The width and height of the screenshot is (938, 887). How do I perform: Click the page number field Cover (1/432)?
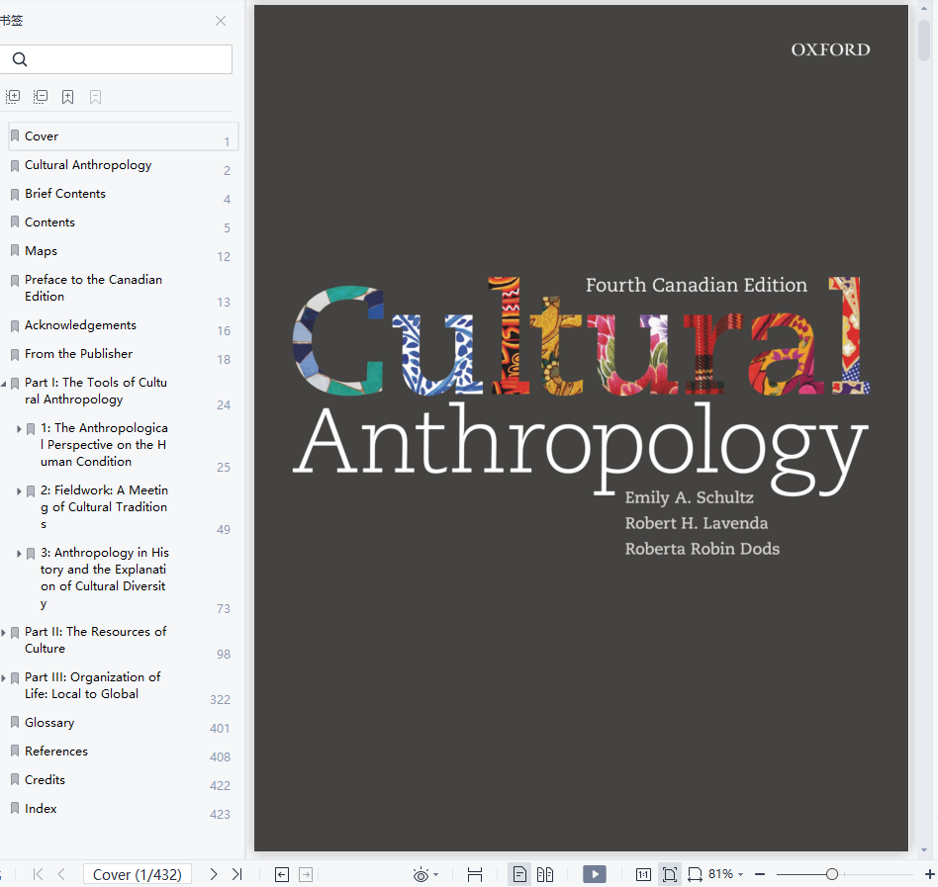click(x=137, y=874)
